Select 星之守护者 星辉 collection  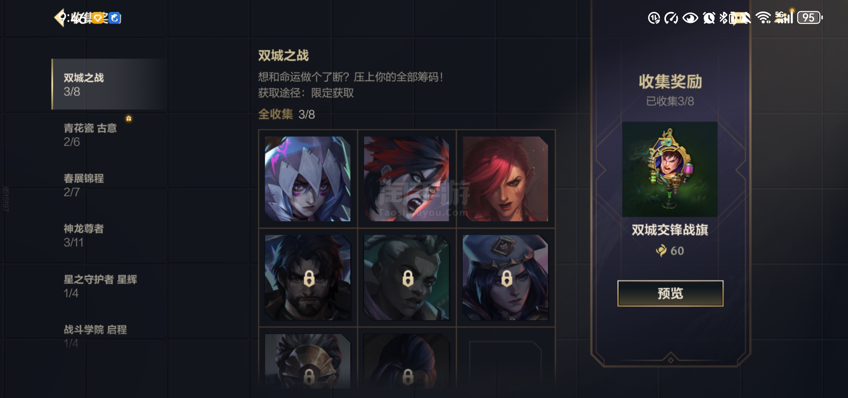coord(109,286)
